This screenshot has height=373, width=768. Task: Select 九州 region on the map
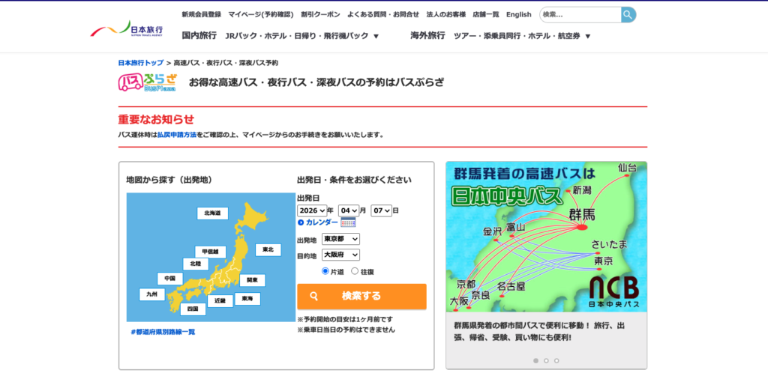coord(151,294)
